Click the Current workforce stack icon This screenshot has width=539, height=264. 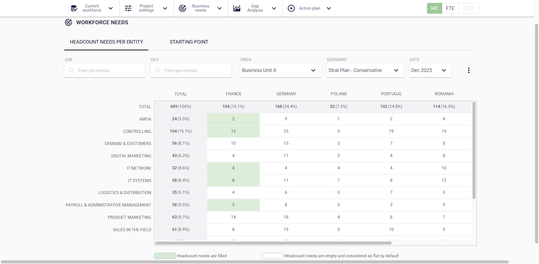74,8
